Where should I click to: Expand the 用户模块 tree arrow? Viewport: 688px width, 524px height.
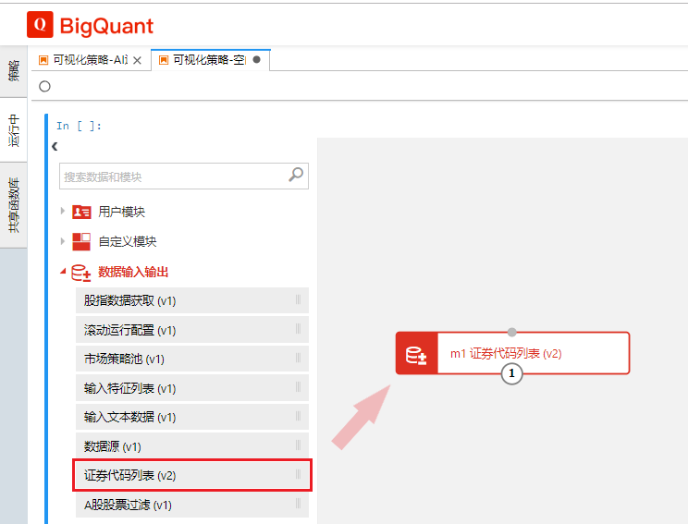63,211
